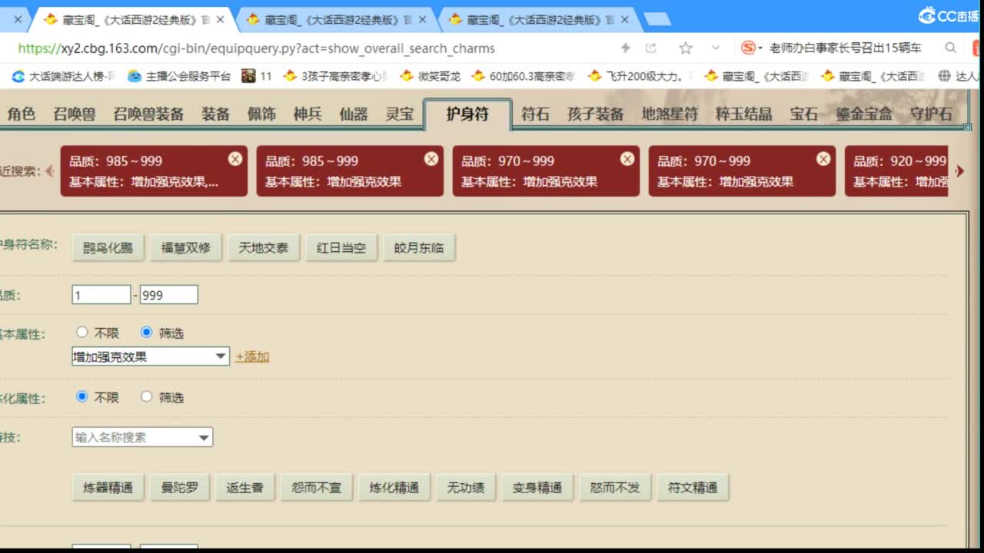Open the 飞升200级大力 bookmark

point(640,76)
